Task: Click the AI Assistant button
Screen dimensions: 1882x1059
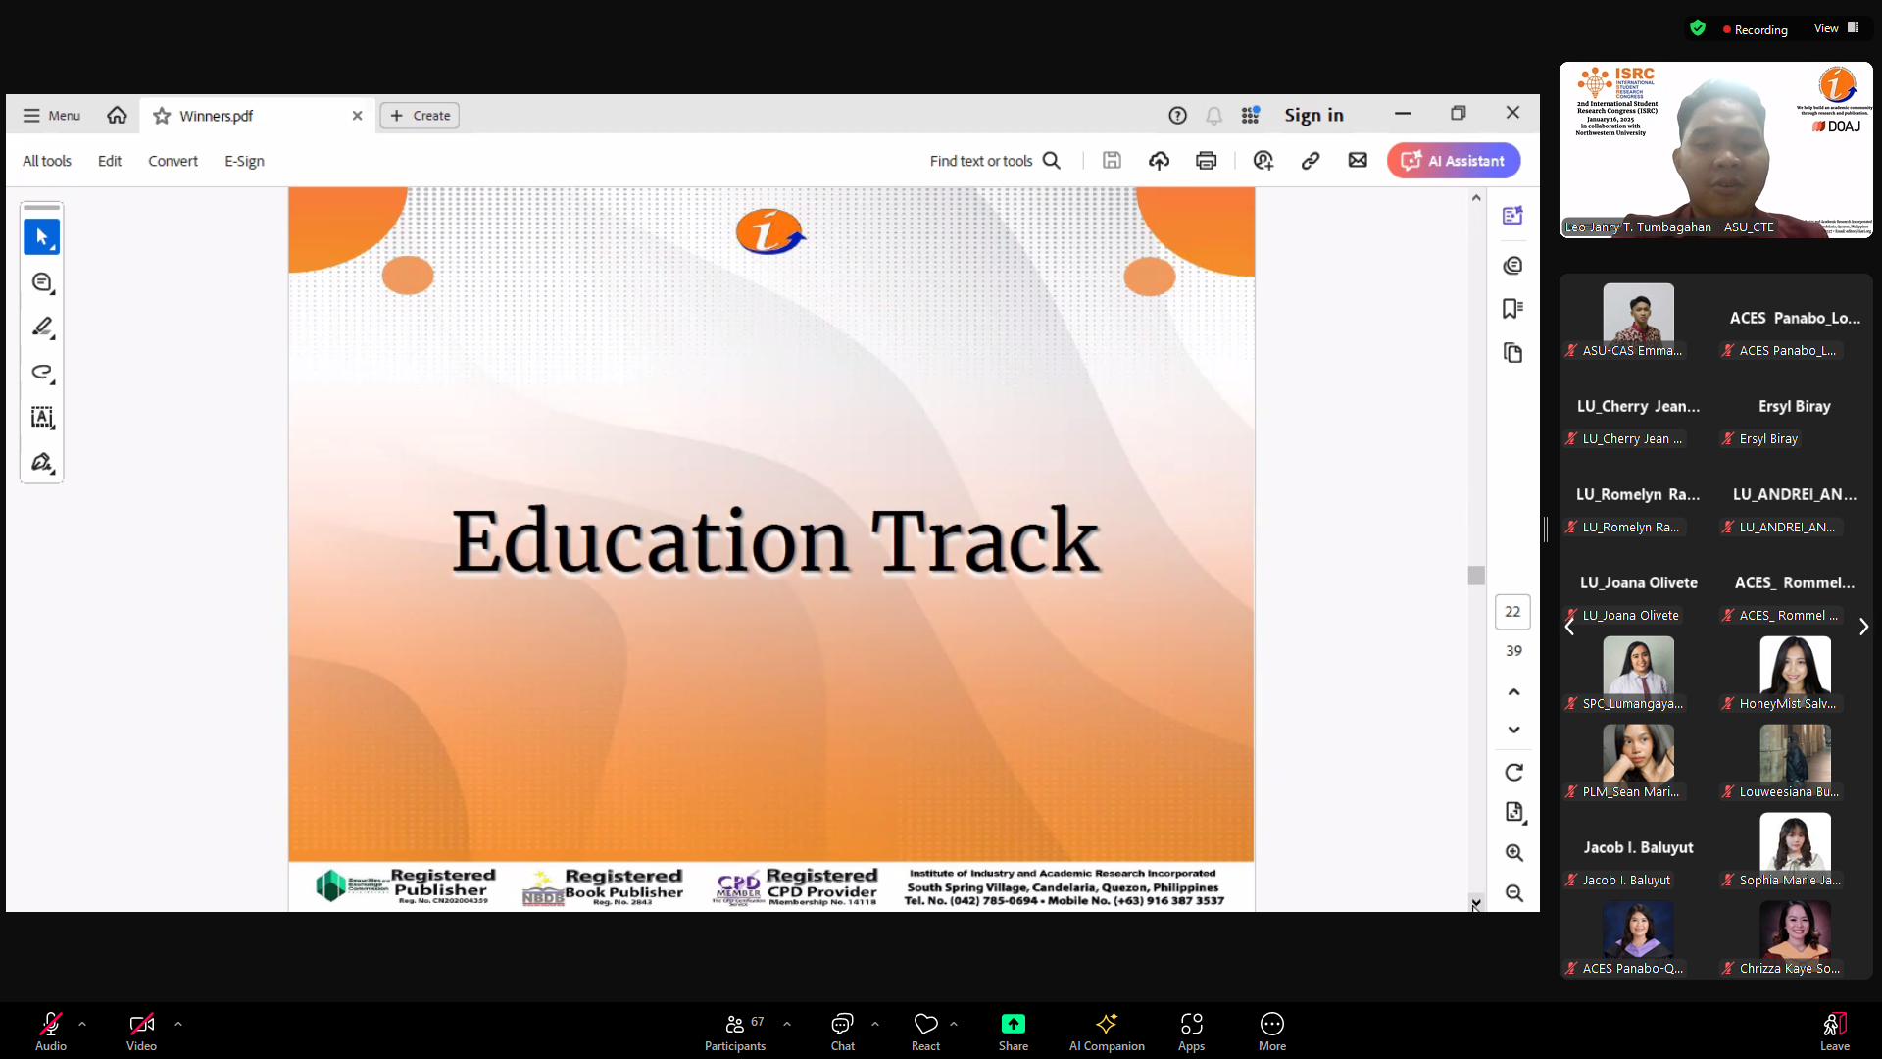Action: (x=1454, y=161)
